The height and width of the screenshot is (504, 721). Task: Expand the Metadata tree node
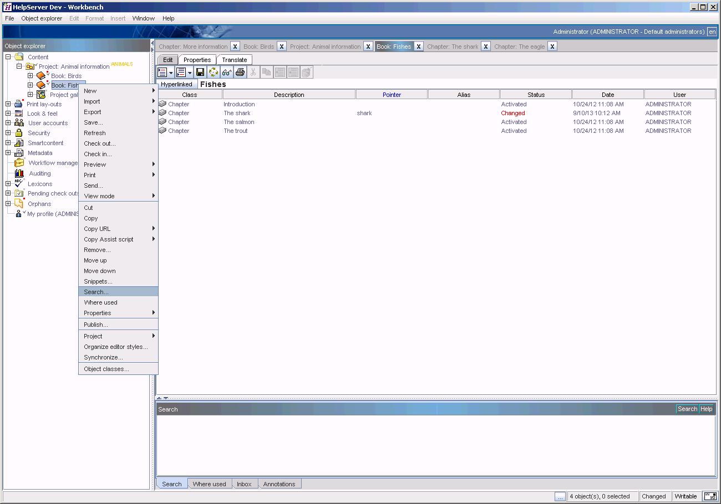tap(8, 153)
